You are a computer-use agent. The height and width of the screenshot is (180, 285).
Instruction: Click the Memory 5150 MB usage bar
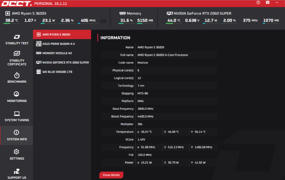click(x=145, y=24)
